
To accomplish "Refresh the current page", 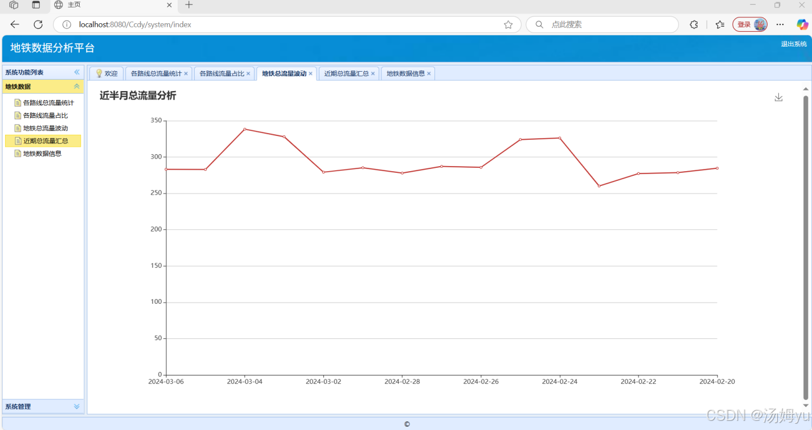I will pos(38,24).
